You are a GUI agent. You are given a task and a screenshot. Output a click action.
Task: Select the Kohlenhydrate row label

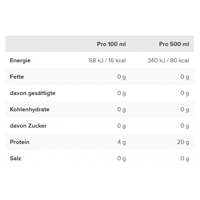click(30, 110)
